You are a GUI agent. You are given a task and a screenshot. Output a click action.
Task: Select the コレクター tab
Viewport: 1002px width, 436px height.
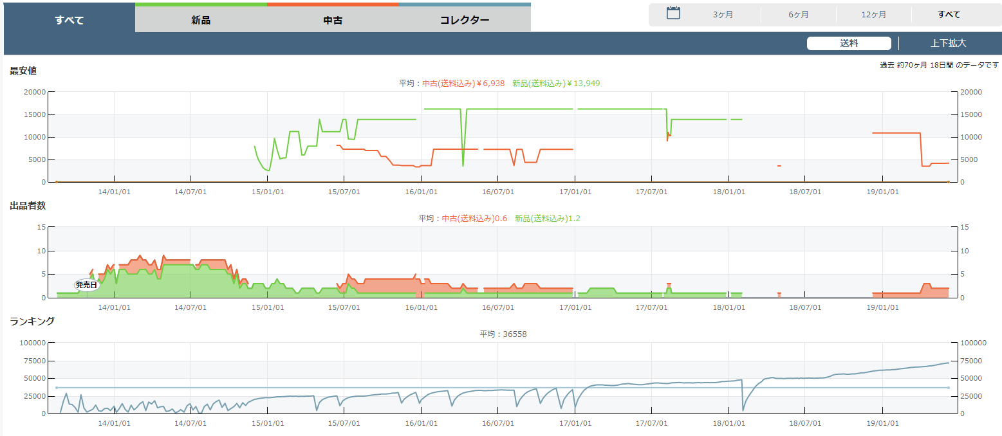(x=465, y=20)
